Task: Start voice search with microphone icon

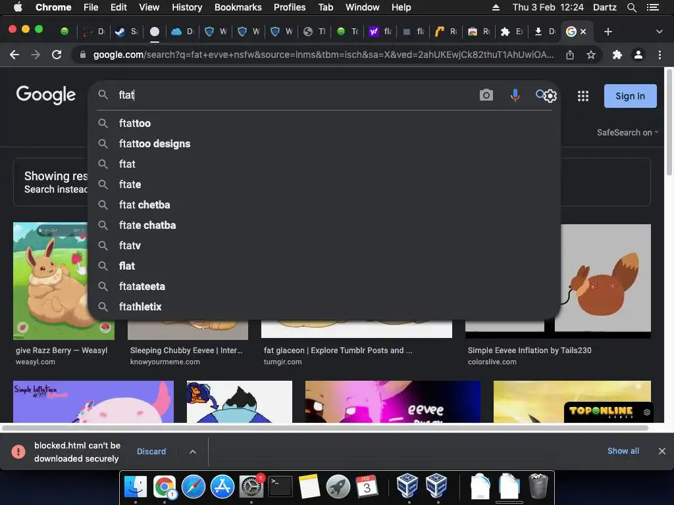Action: point(515,95)
